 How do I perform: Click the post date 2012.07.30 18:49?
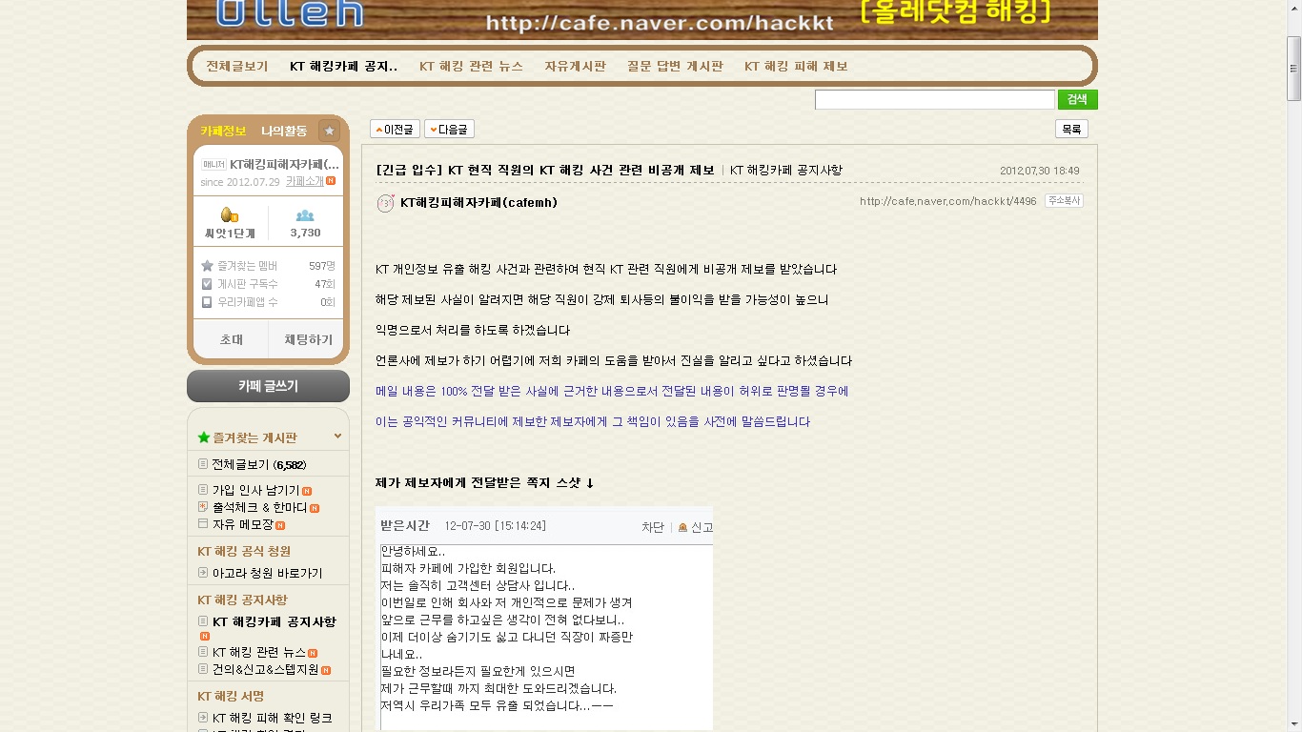[1040, 171]
